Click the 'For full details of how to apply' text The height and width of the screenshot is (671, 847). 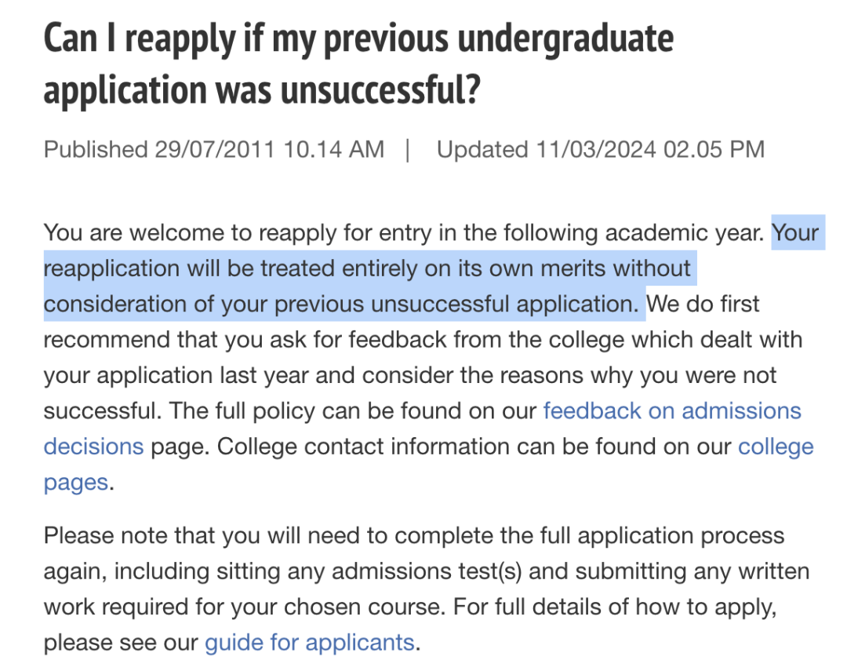pyautogui.click(x=615, y=607)
